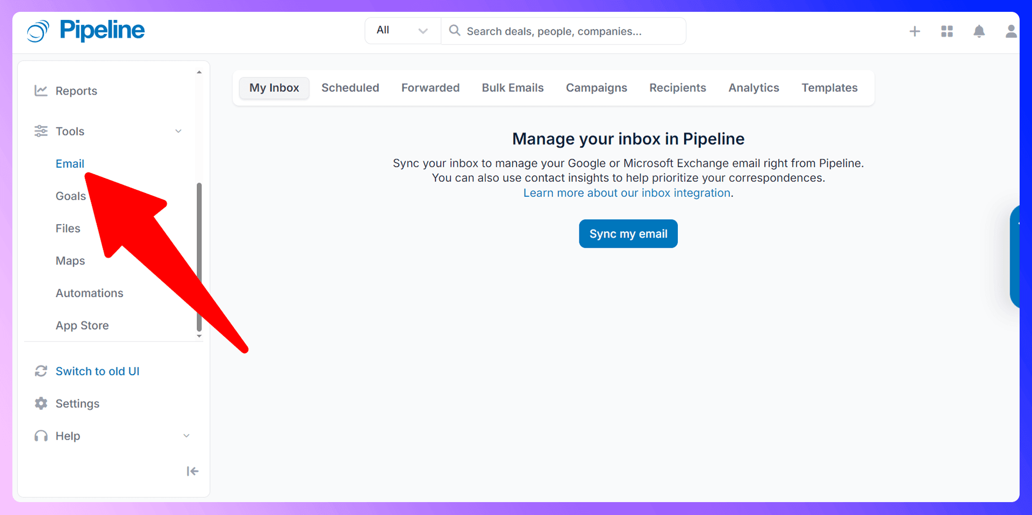
Task: Click the Reports chart icon
Action: [x=41, y=90]
